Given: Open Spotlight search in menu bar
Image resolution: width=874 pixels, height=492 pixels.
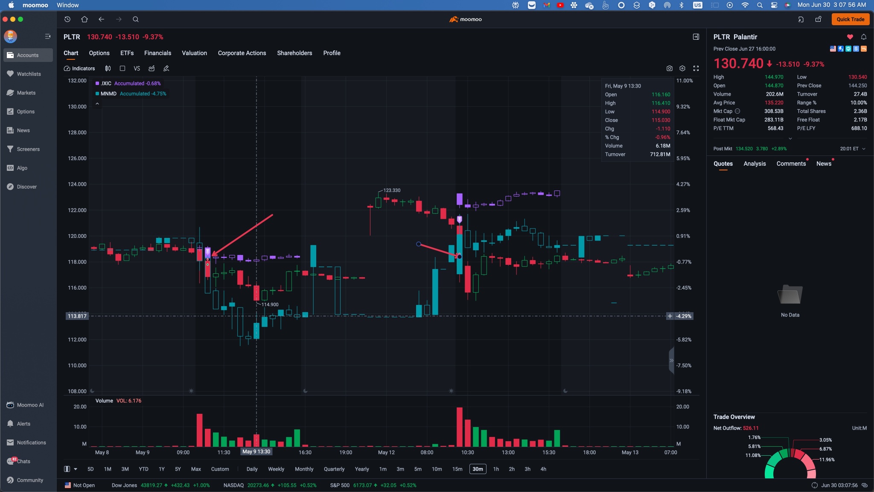Looking at the screenshot, I should click(x=760, y=5).
